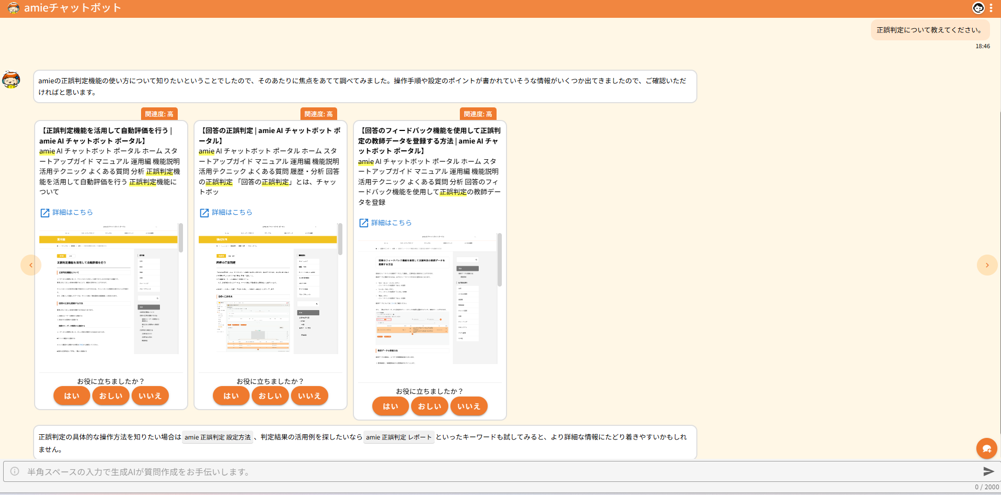Open the three-dot menu in header

tap(991, 8)
